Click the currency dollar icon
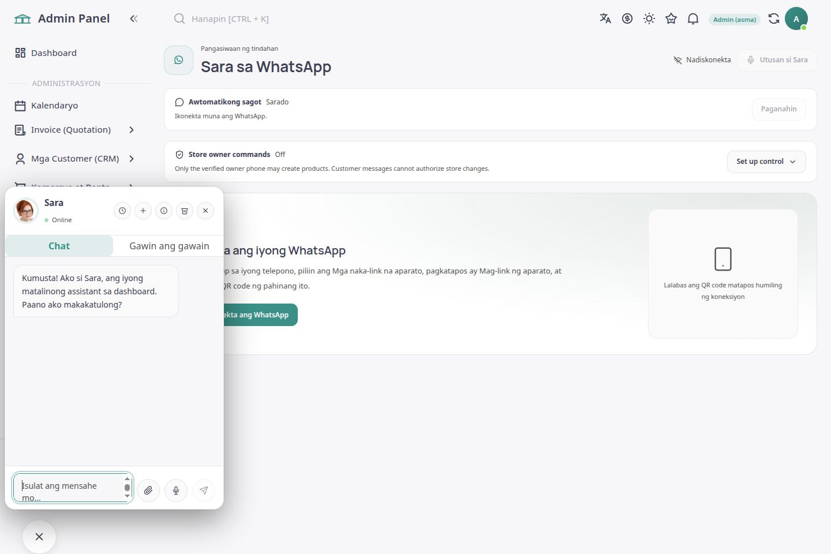This screenshot has height=554, width=831. point(627,18)
